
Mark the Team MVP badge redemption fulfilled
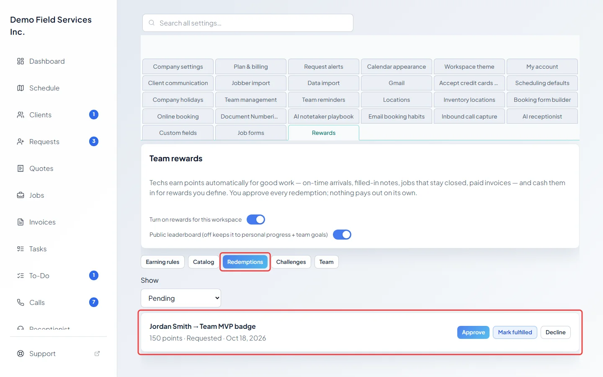515,332
